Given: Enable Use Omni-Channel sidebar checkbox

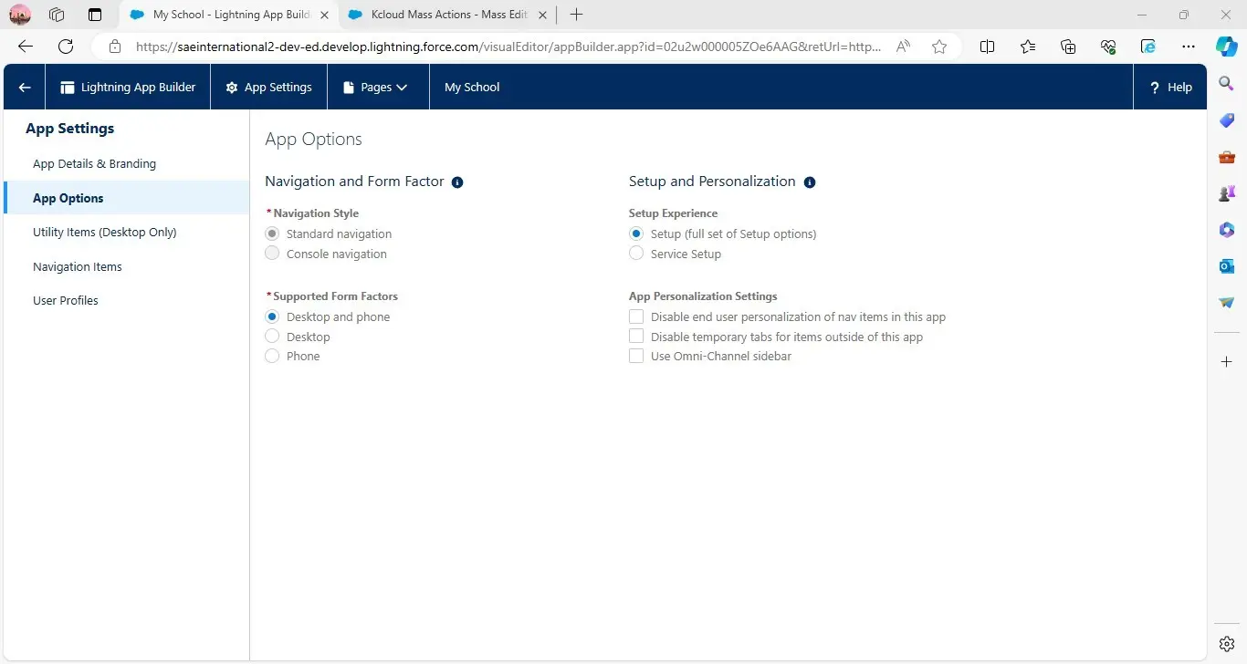Looking at the screenshot, I should coord(636,356).
